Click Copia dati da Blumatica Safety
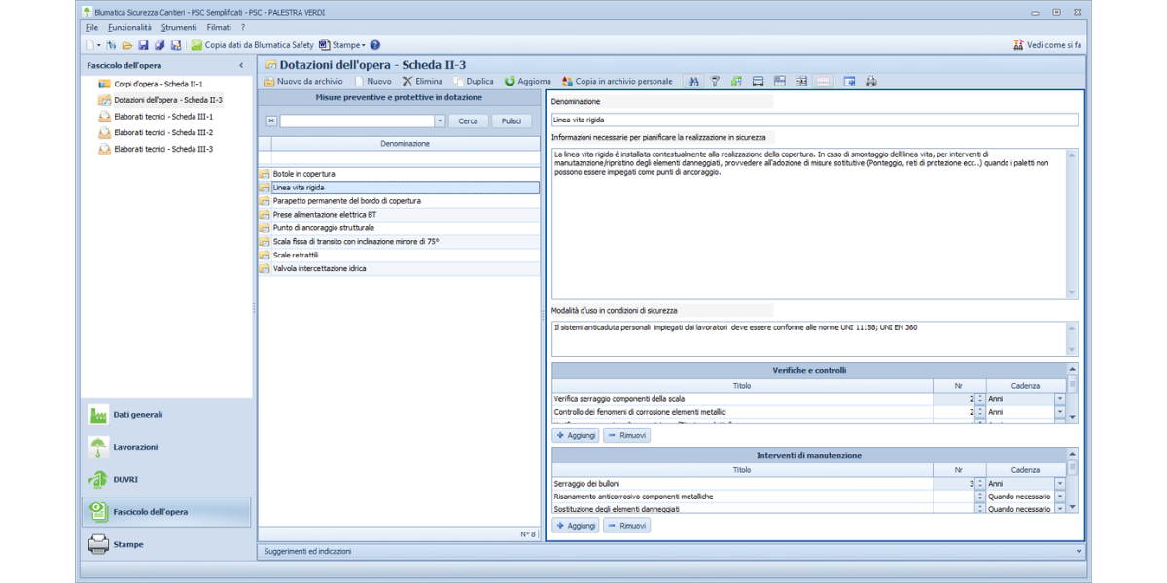Viewport: 1167px width, 583px height. point(252,45)
